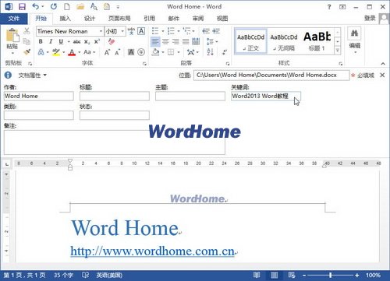Open the font size dropdown
390x281 pixels.
coord(122,31)
